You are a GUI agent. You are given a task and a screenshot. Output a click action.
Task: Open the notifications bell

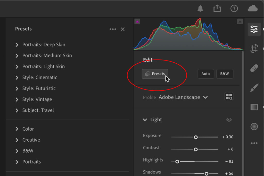(200, 8)
